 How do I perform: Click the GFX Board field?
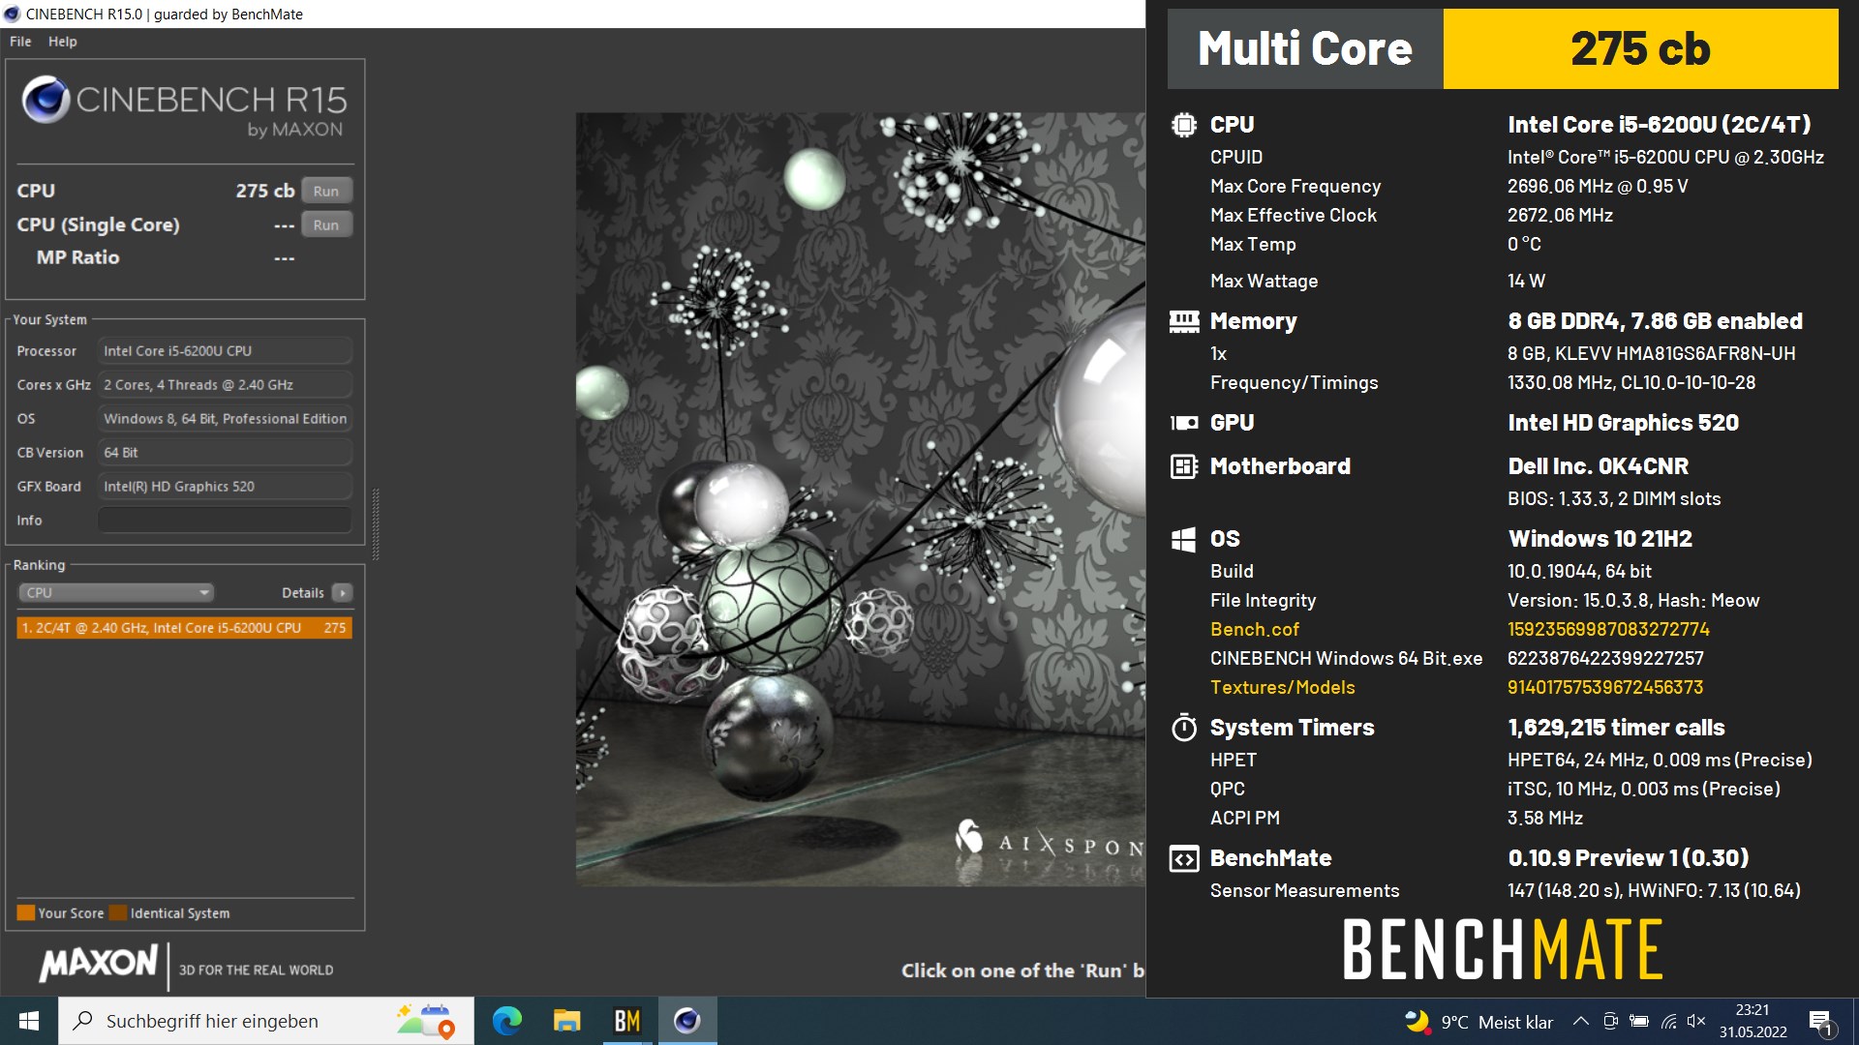(225, 486)
